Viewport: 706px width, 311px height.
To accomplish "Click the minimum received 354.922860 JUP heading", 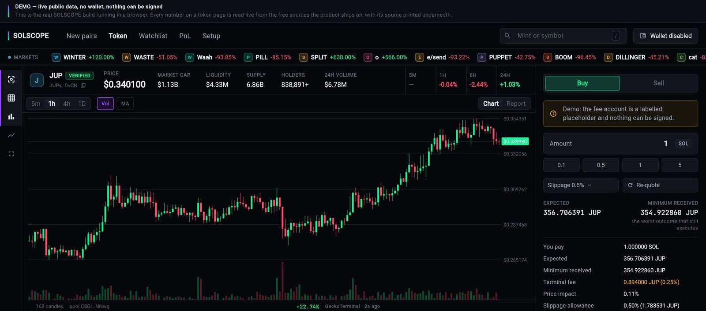I will (x=669, y=212).
